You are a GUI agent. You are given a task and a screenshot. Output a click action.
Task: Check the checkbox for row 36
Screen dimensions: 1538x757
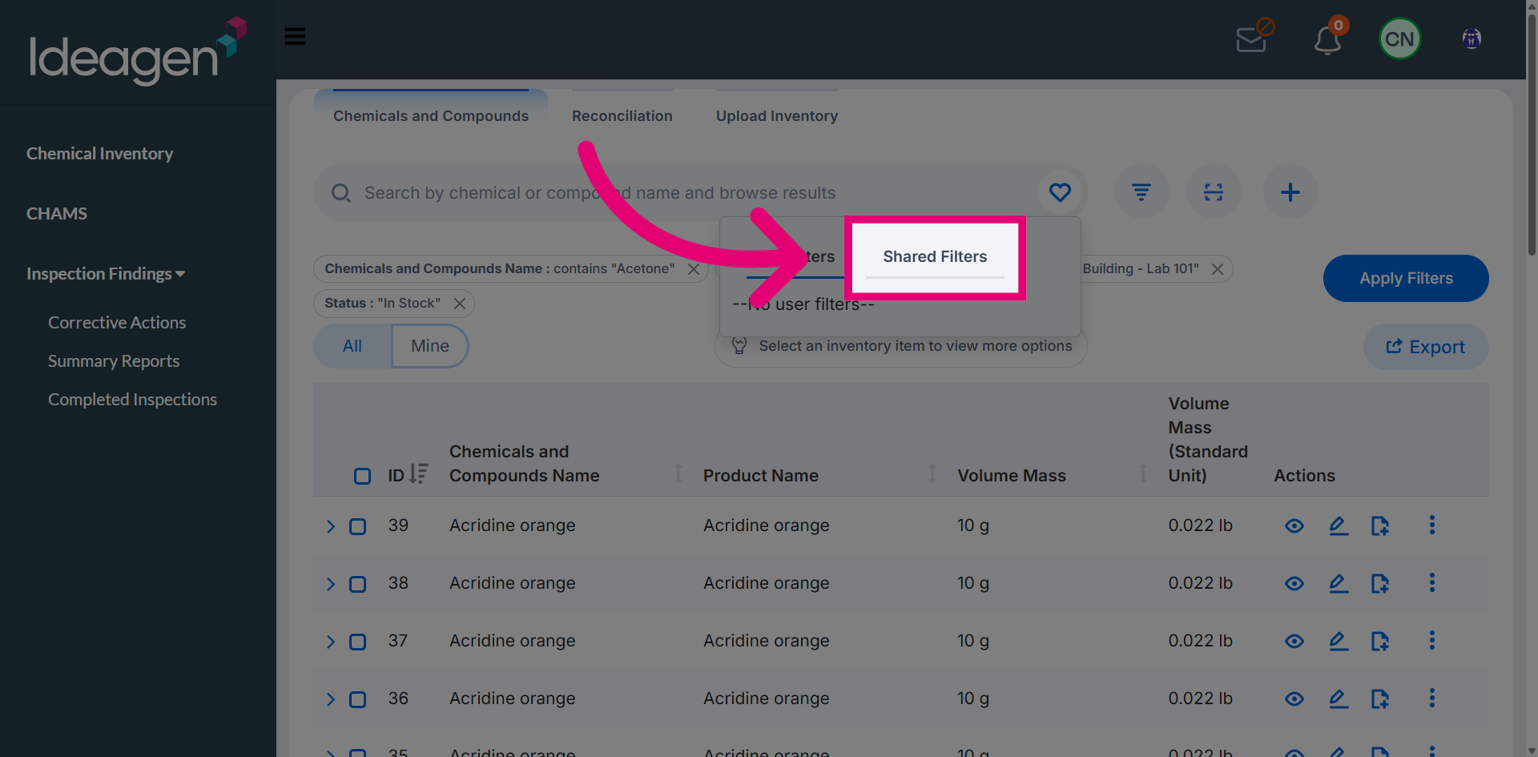[x=357, y=700]
